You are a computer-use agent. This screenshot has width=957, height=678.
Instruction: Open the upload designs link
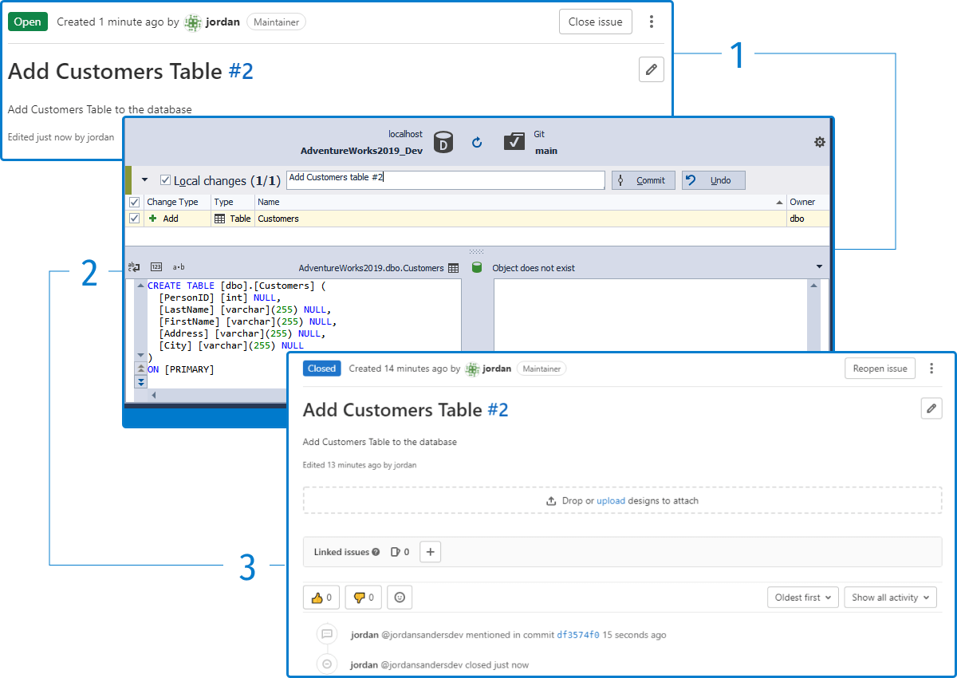coord(611,501)
